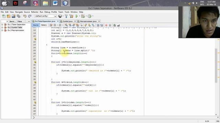Click the Redo arrow icon
This screenshot has height=123, width=220.
click(x=30, y=16)
